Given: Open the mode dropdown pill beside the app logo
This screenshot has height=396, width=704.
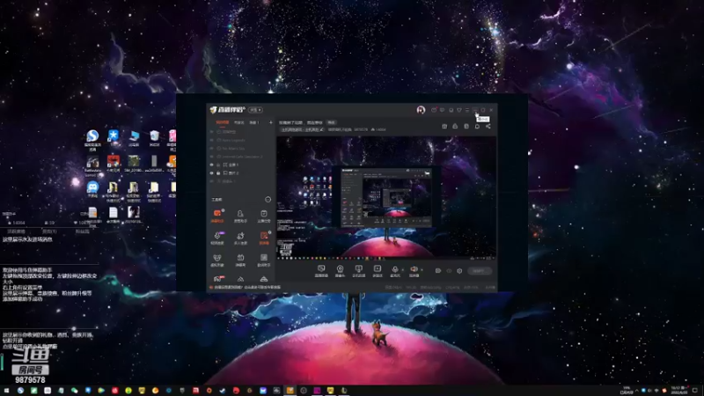Looking at the screenshot, I should 256,110.
